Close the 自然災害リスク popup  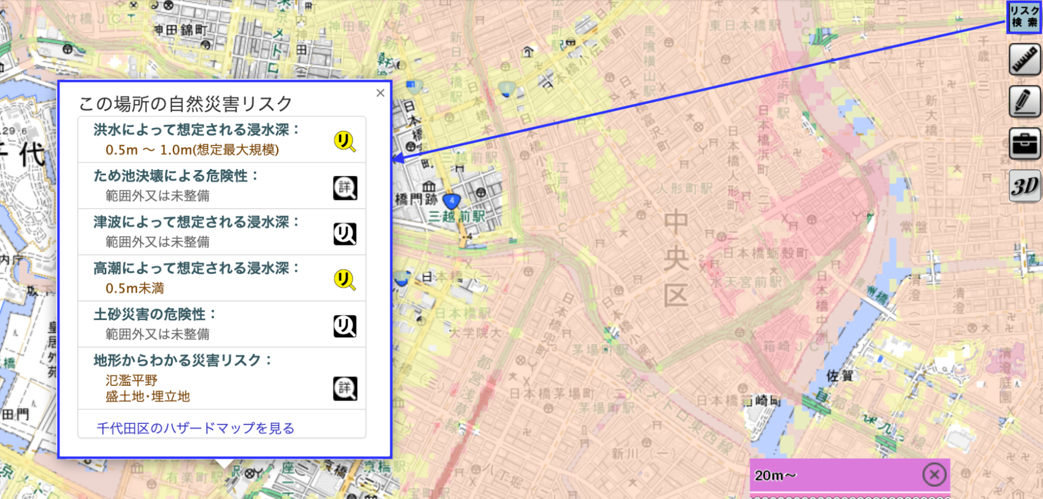click(x=380, y=93)
